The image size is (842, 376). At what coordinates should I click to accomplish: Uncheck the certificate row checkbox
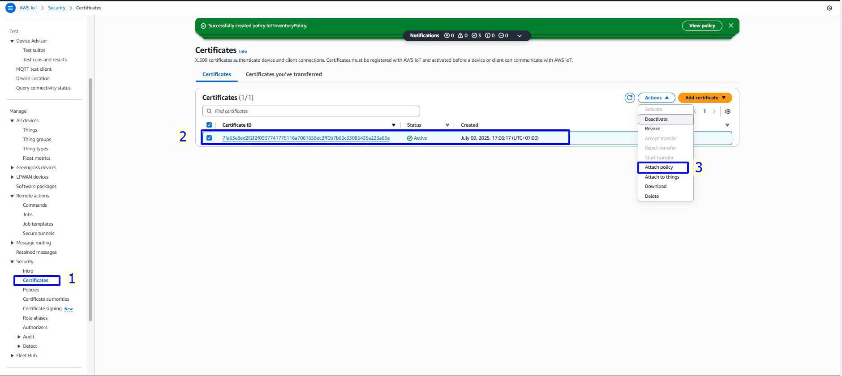click(209, 138)
